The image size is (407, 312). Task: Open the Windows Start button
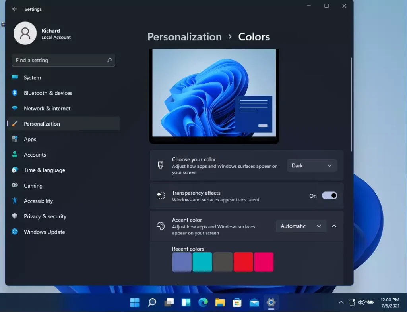[135, 302]
